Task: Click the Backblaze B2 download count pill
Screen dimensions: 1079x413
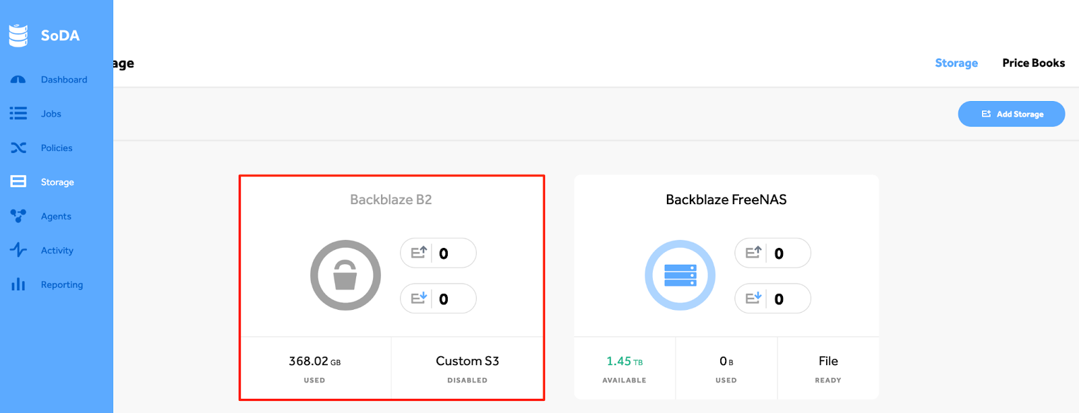Action: click(x=438, y=298)
